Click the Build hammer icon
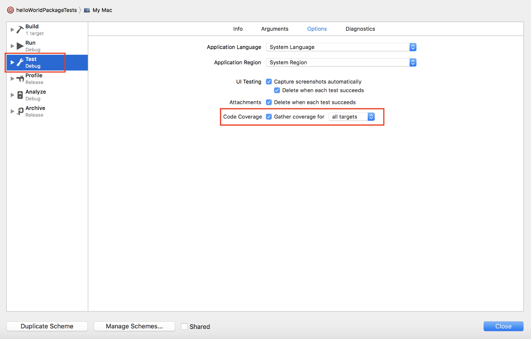This screenshot has height=339, width=531. coord(20,29)
